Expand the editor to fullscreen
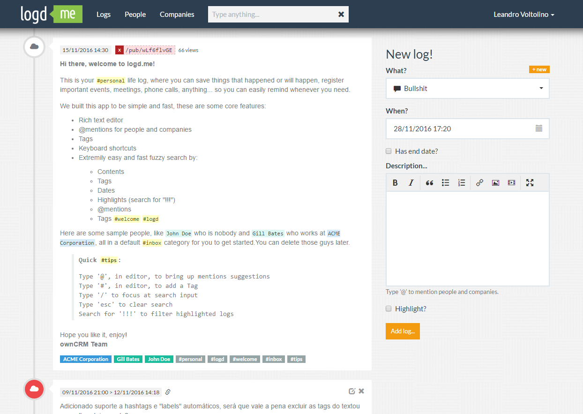 click(x=530, y=183)
